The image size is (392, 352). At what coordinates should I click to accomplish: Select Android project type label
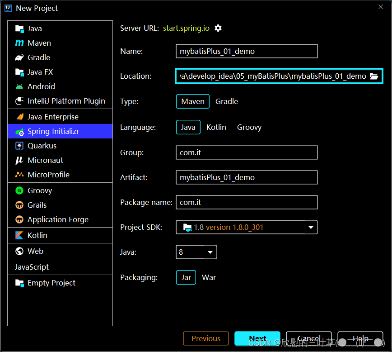tap(41, 87)
